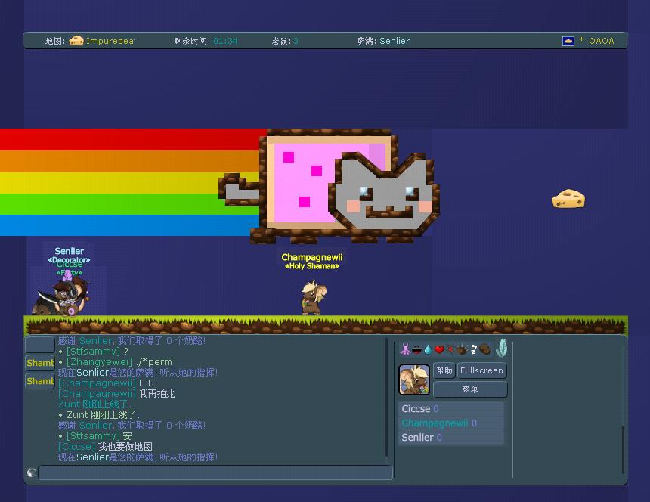Select Champagnewii in the player list
Screen dimensions: 650x502
coord(451,423)
